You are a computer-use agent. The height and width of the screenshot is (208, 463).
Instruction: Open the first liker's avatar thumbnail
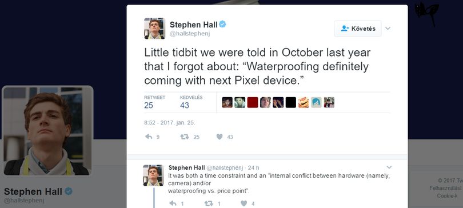point(227,102)
